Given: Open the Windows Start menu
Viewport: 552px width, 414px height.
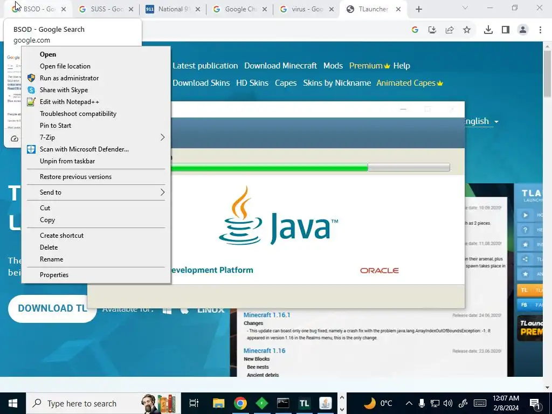Looking at the screenshot, I should 13,403.
